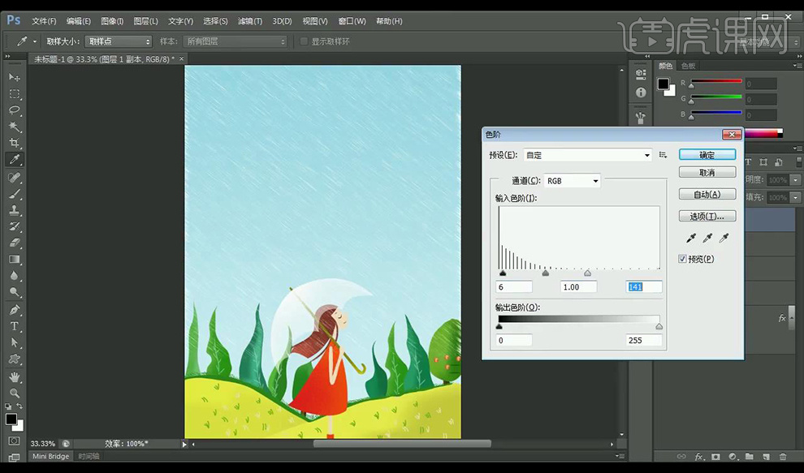Pick the white point eyedropper in Levels
The width and height of the screenshot is (804, 473).
(x=724, y=239)
